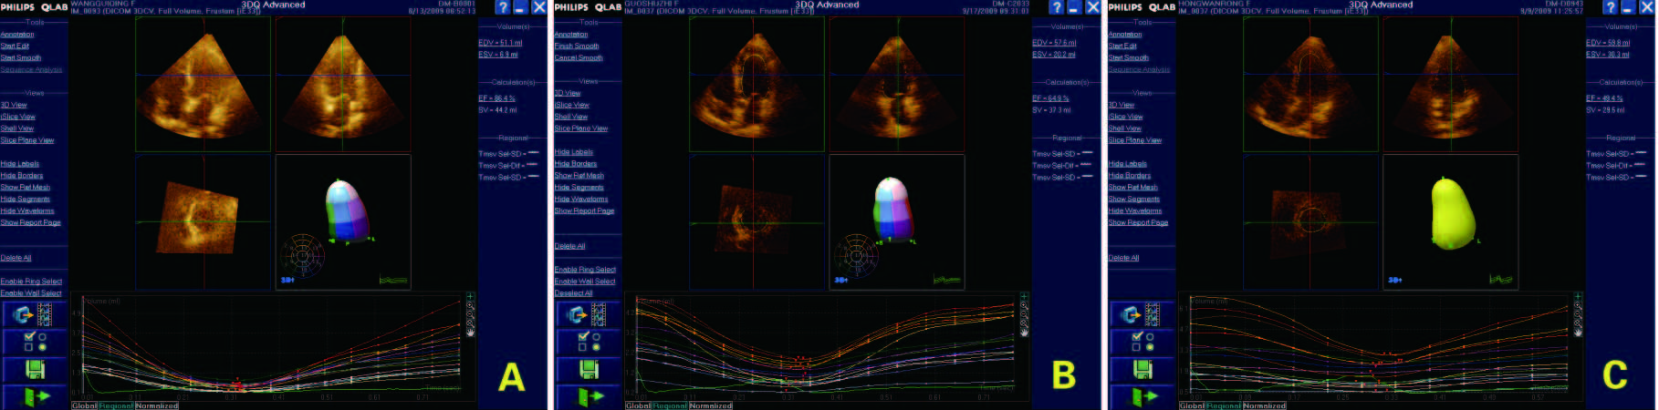
Task: Toggle Hide Labels in WANGGUIQING panel
Action: [20, 164]
